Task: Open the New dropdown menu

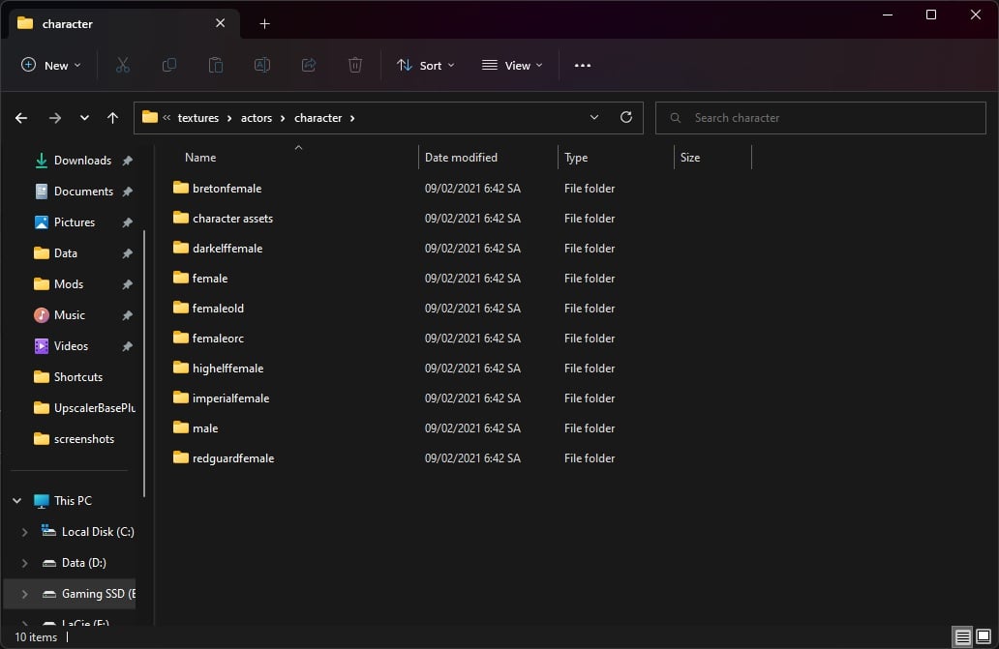Action: (51, 65)
